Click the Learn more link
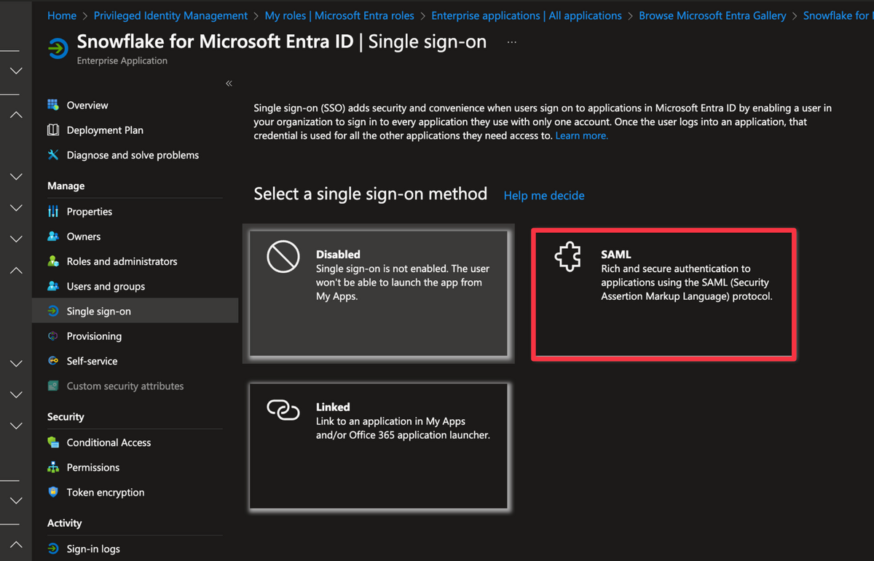The width and height of the screenshot is (874, 561). tap(581, 136)
